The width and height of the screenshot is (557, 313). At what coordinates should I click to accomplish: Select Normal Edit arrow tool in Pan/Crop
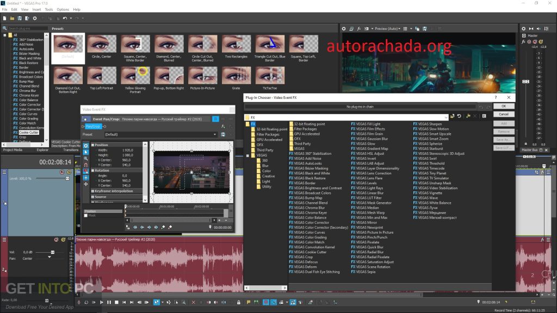pyautogui.click(x=86, y=152)
